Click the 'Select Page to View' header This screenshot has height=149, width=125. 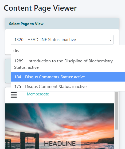tap(26, 24)
